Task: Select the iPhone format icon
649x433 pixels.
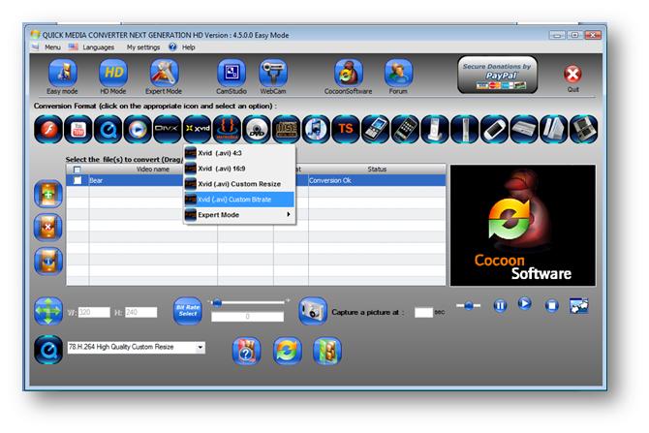Action: pos(406,130)
